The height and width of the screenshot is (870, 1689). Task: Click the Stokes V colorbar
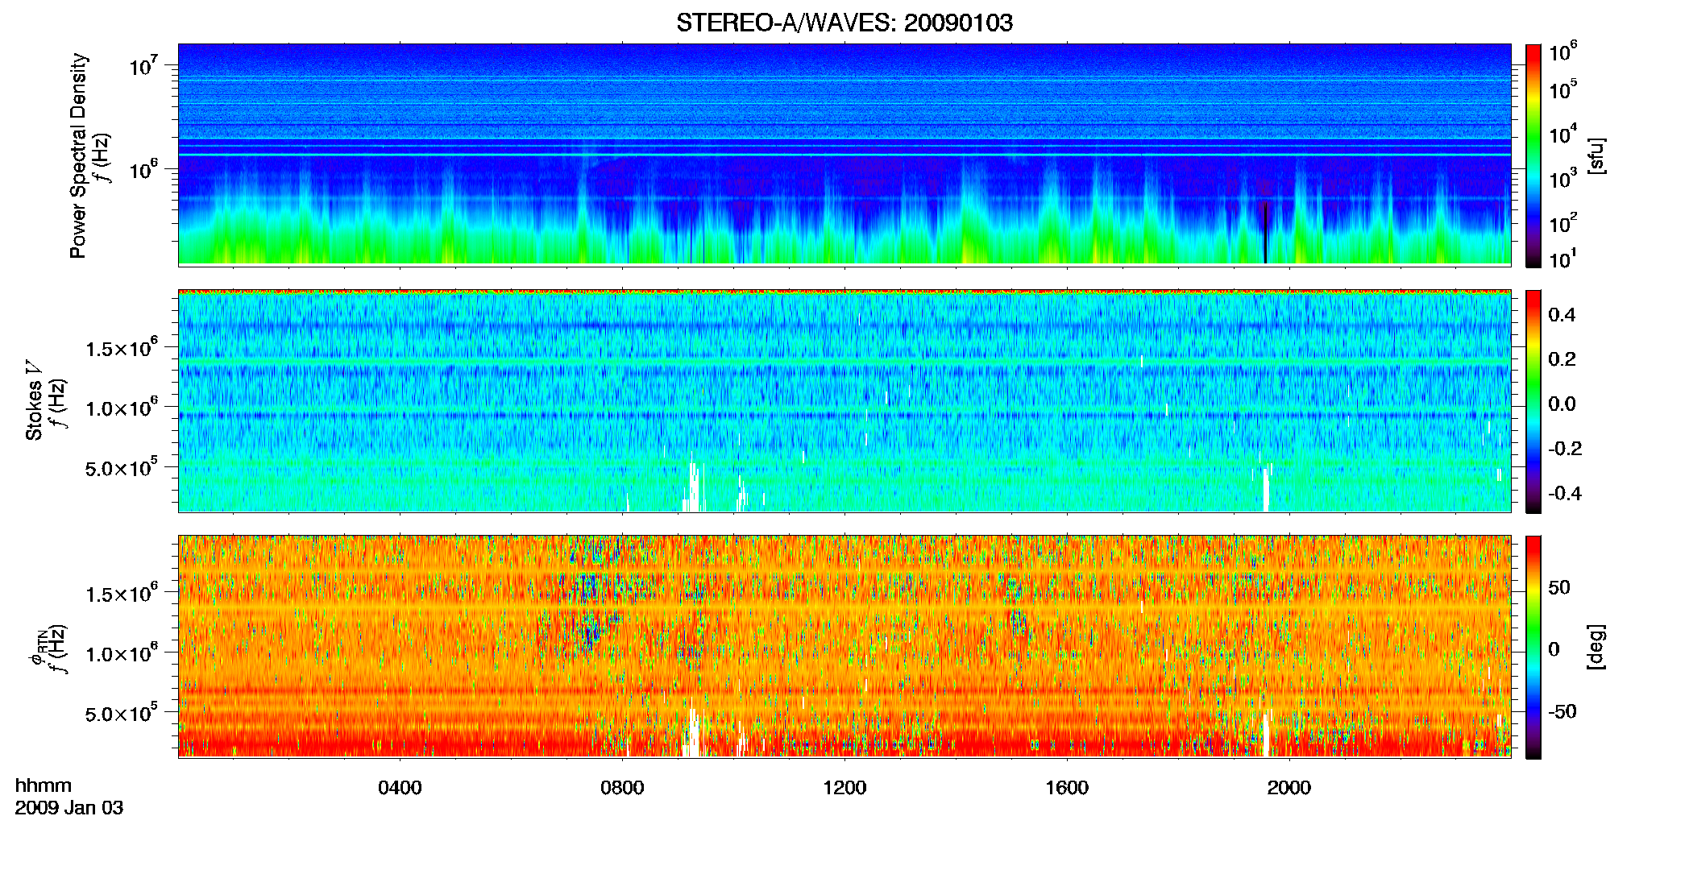pos(1533,401)
